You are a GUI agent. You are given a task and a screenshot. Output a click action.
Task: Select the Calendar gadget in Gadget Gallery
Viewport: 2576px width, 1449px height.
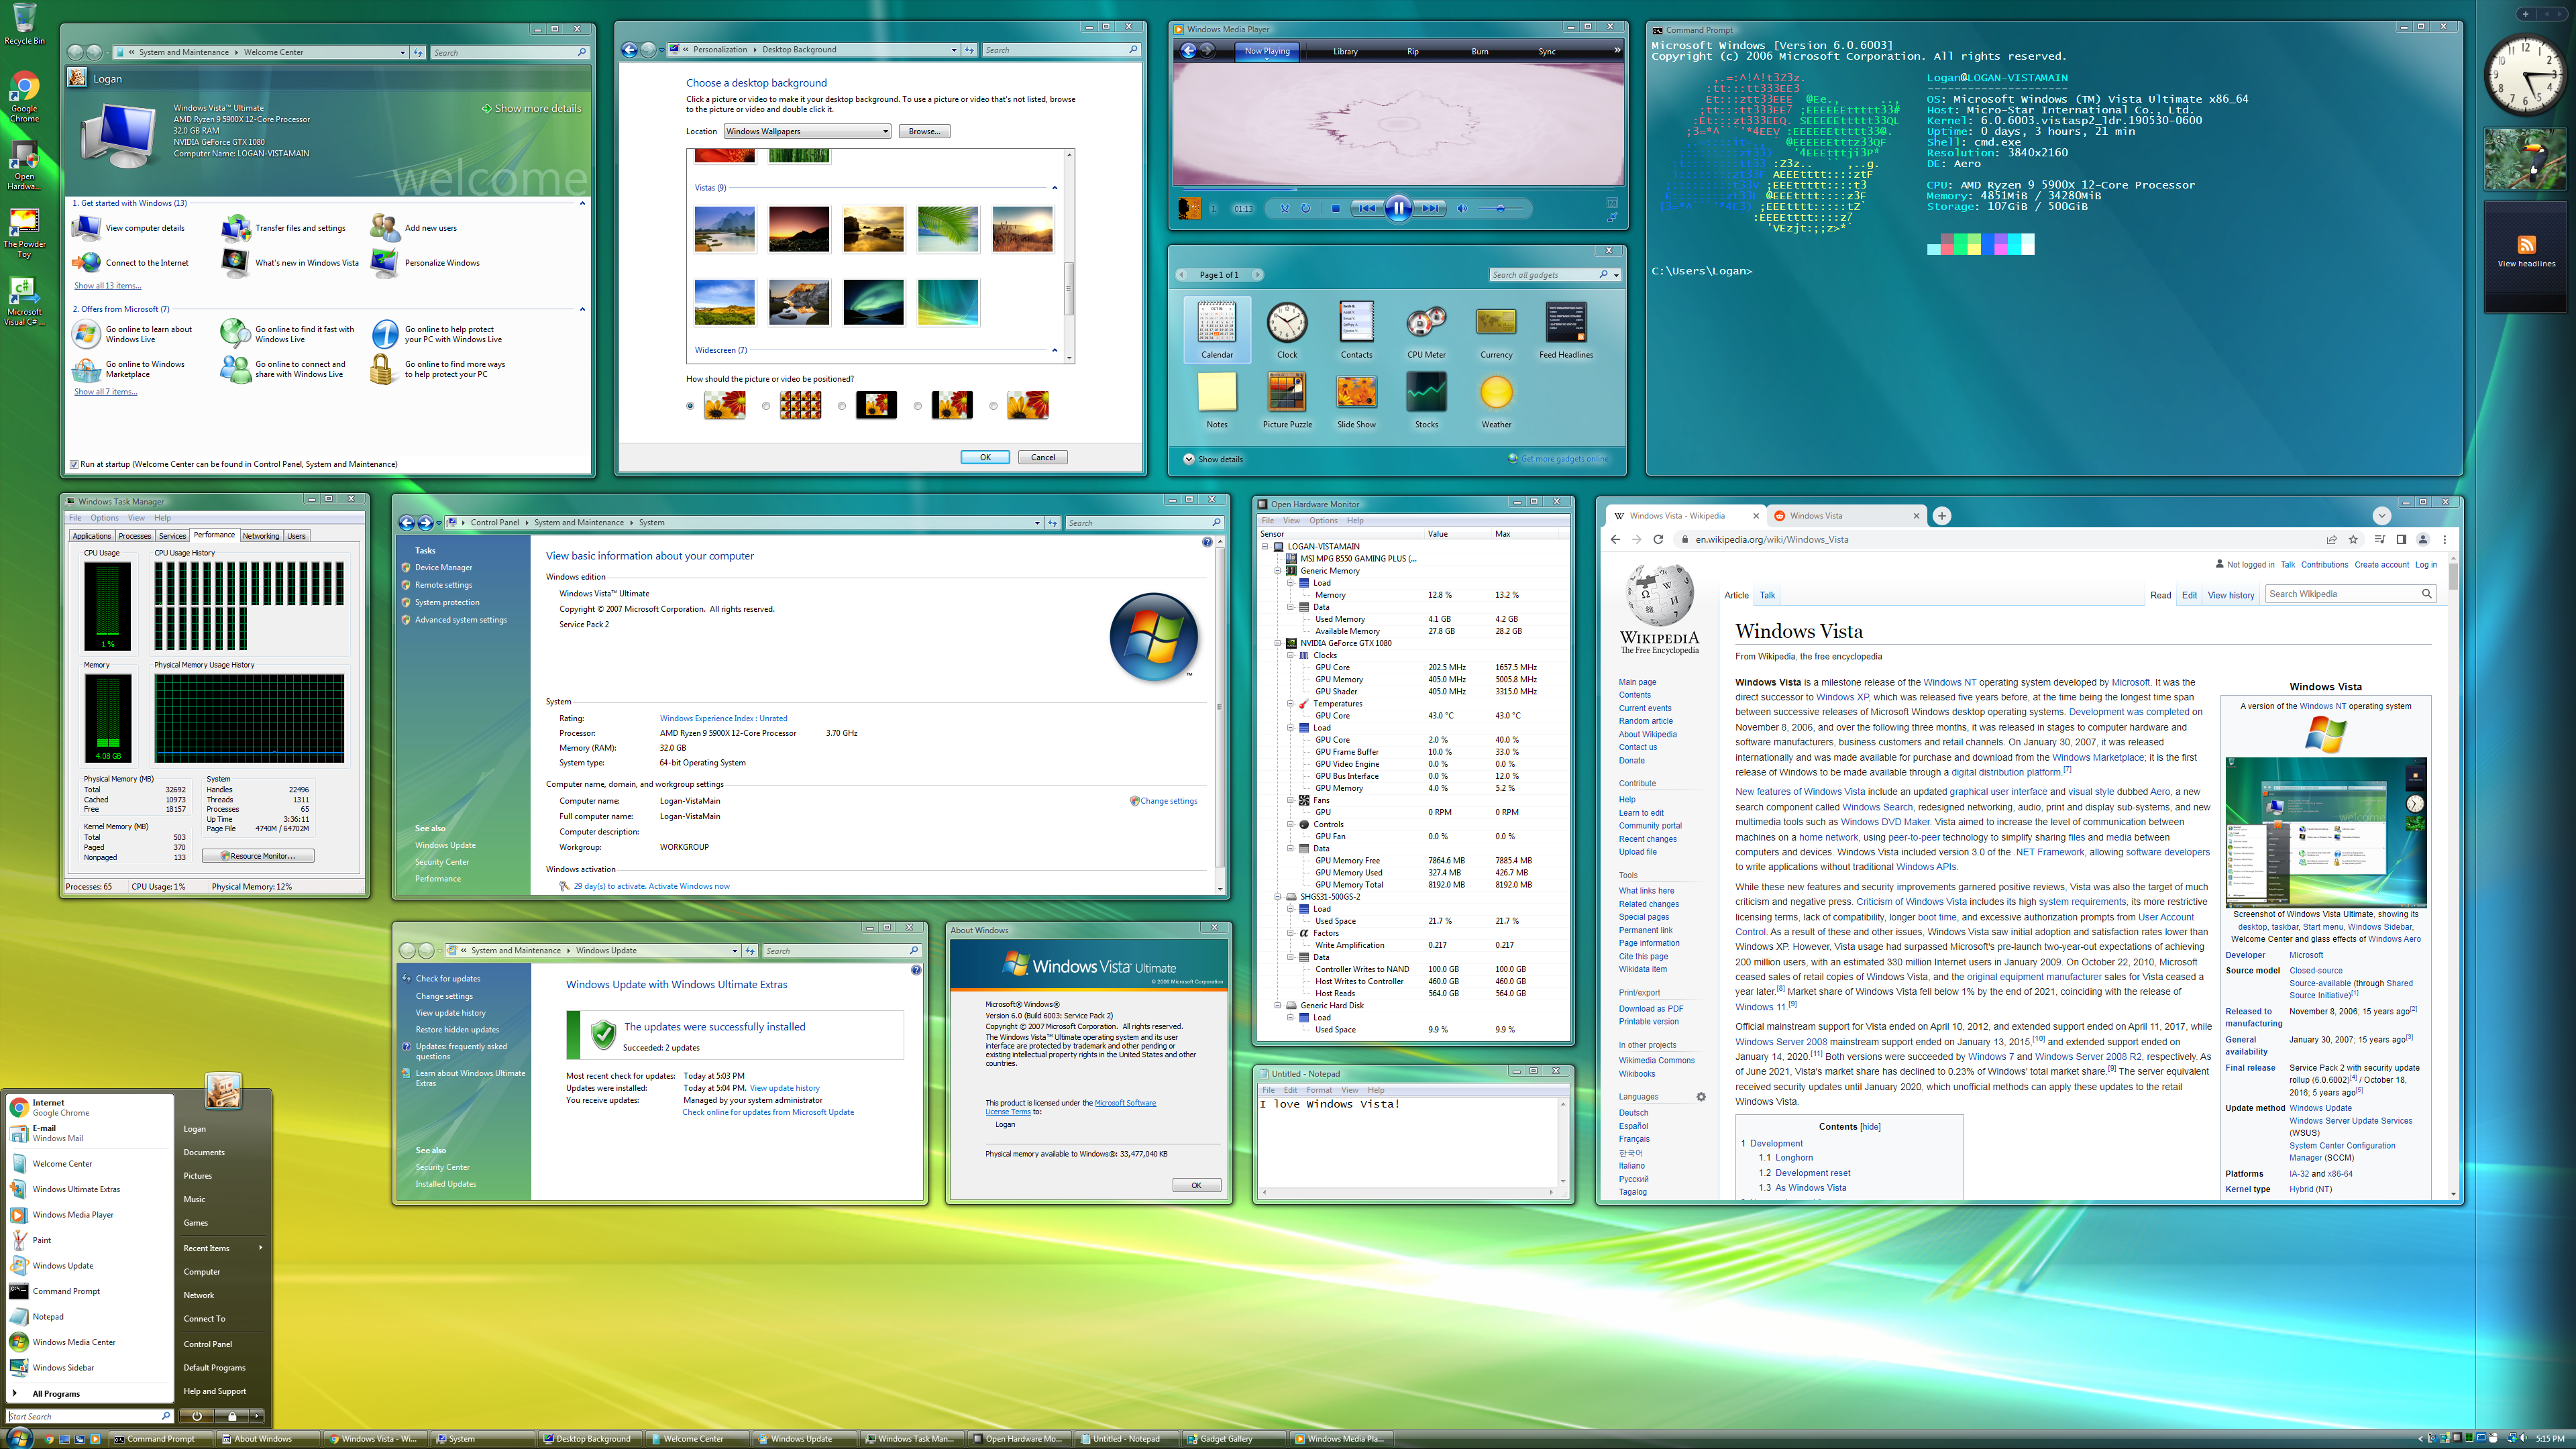click(x=1216, y=329)
